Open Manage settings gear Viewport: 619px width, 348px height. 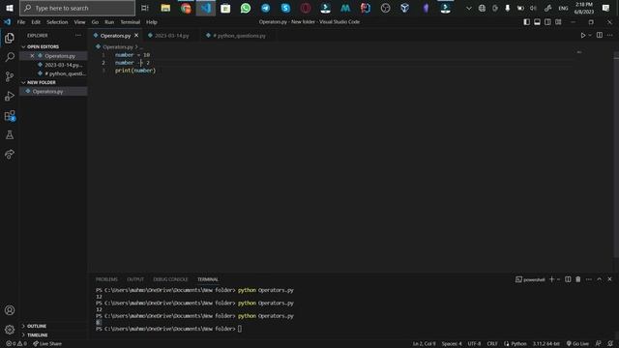(x=10, y=329)
